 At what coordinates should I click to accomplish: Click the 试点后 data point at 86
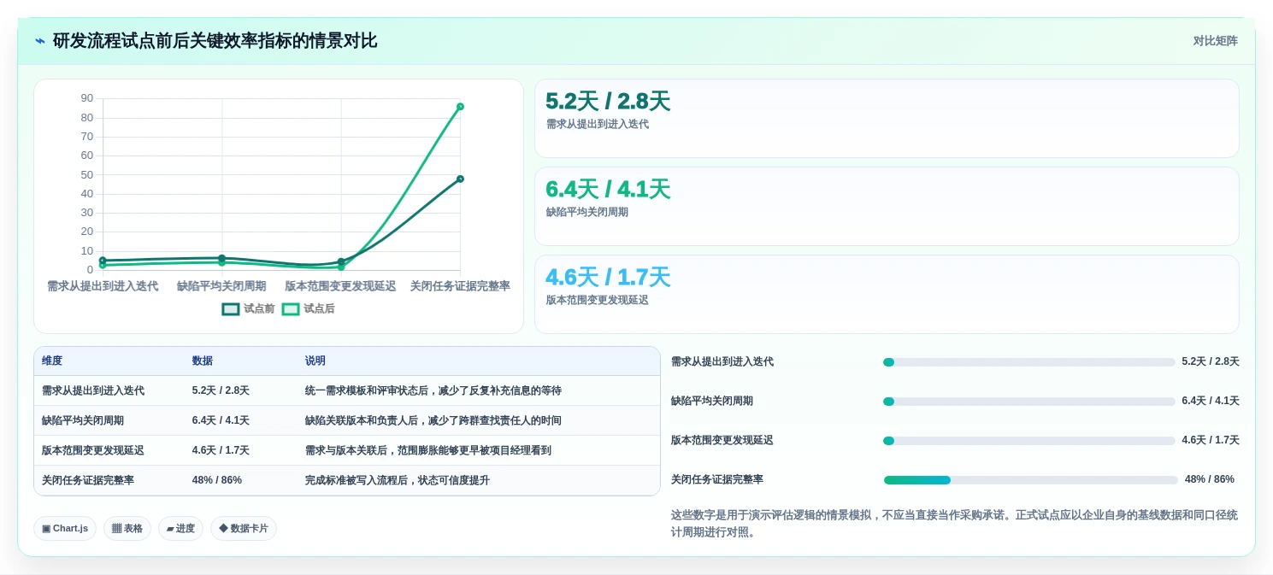pos(460,107)
